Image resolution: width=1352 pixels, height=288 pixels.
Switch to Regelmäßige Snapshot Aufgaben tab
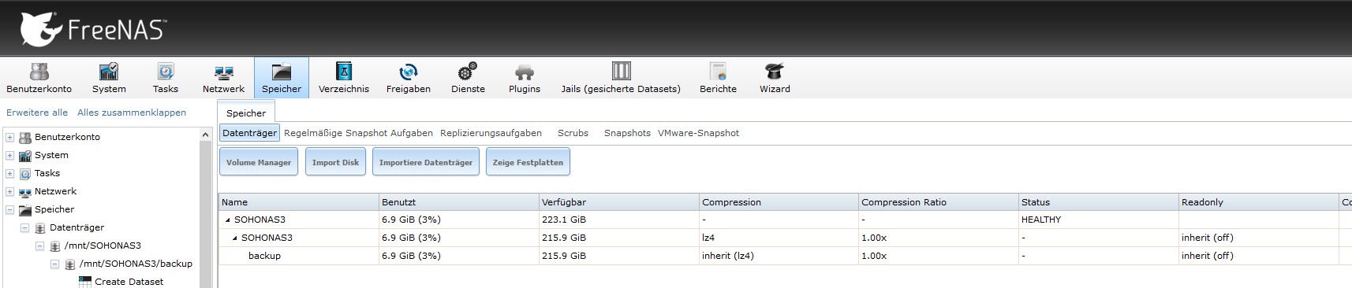[358, 133]
